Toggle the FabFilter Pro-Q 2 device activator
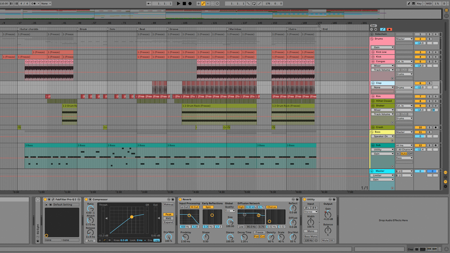 pyautogui.click(x=45, y=200)
